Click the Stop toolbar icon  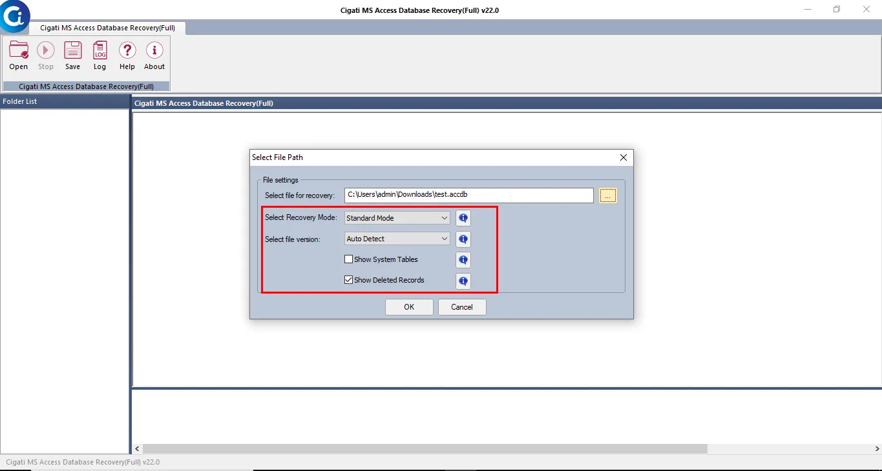click(46, 55)
